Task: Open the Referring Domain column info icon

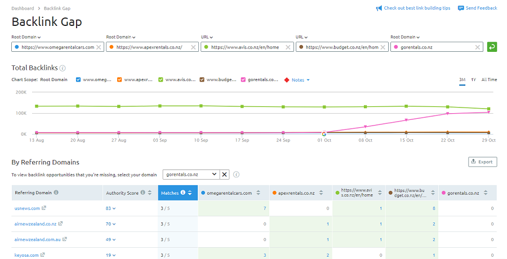Action: click(x=56, y=193)
